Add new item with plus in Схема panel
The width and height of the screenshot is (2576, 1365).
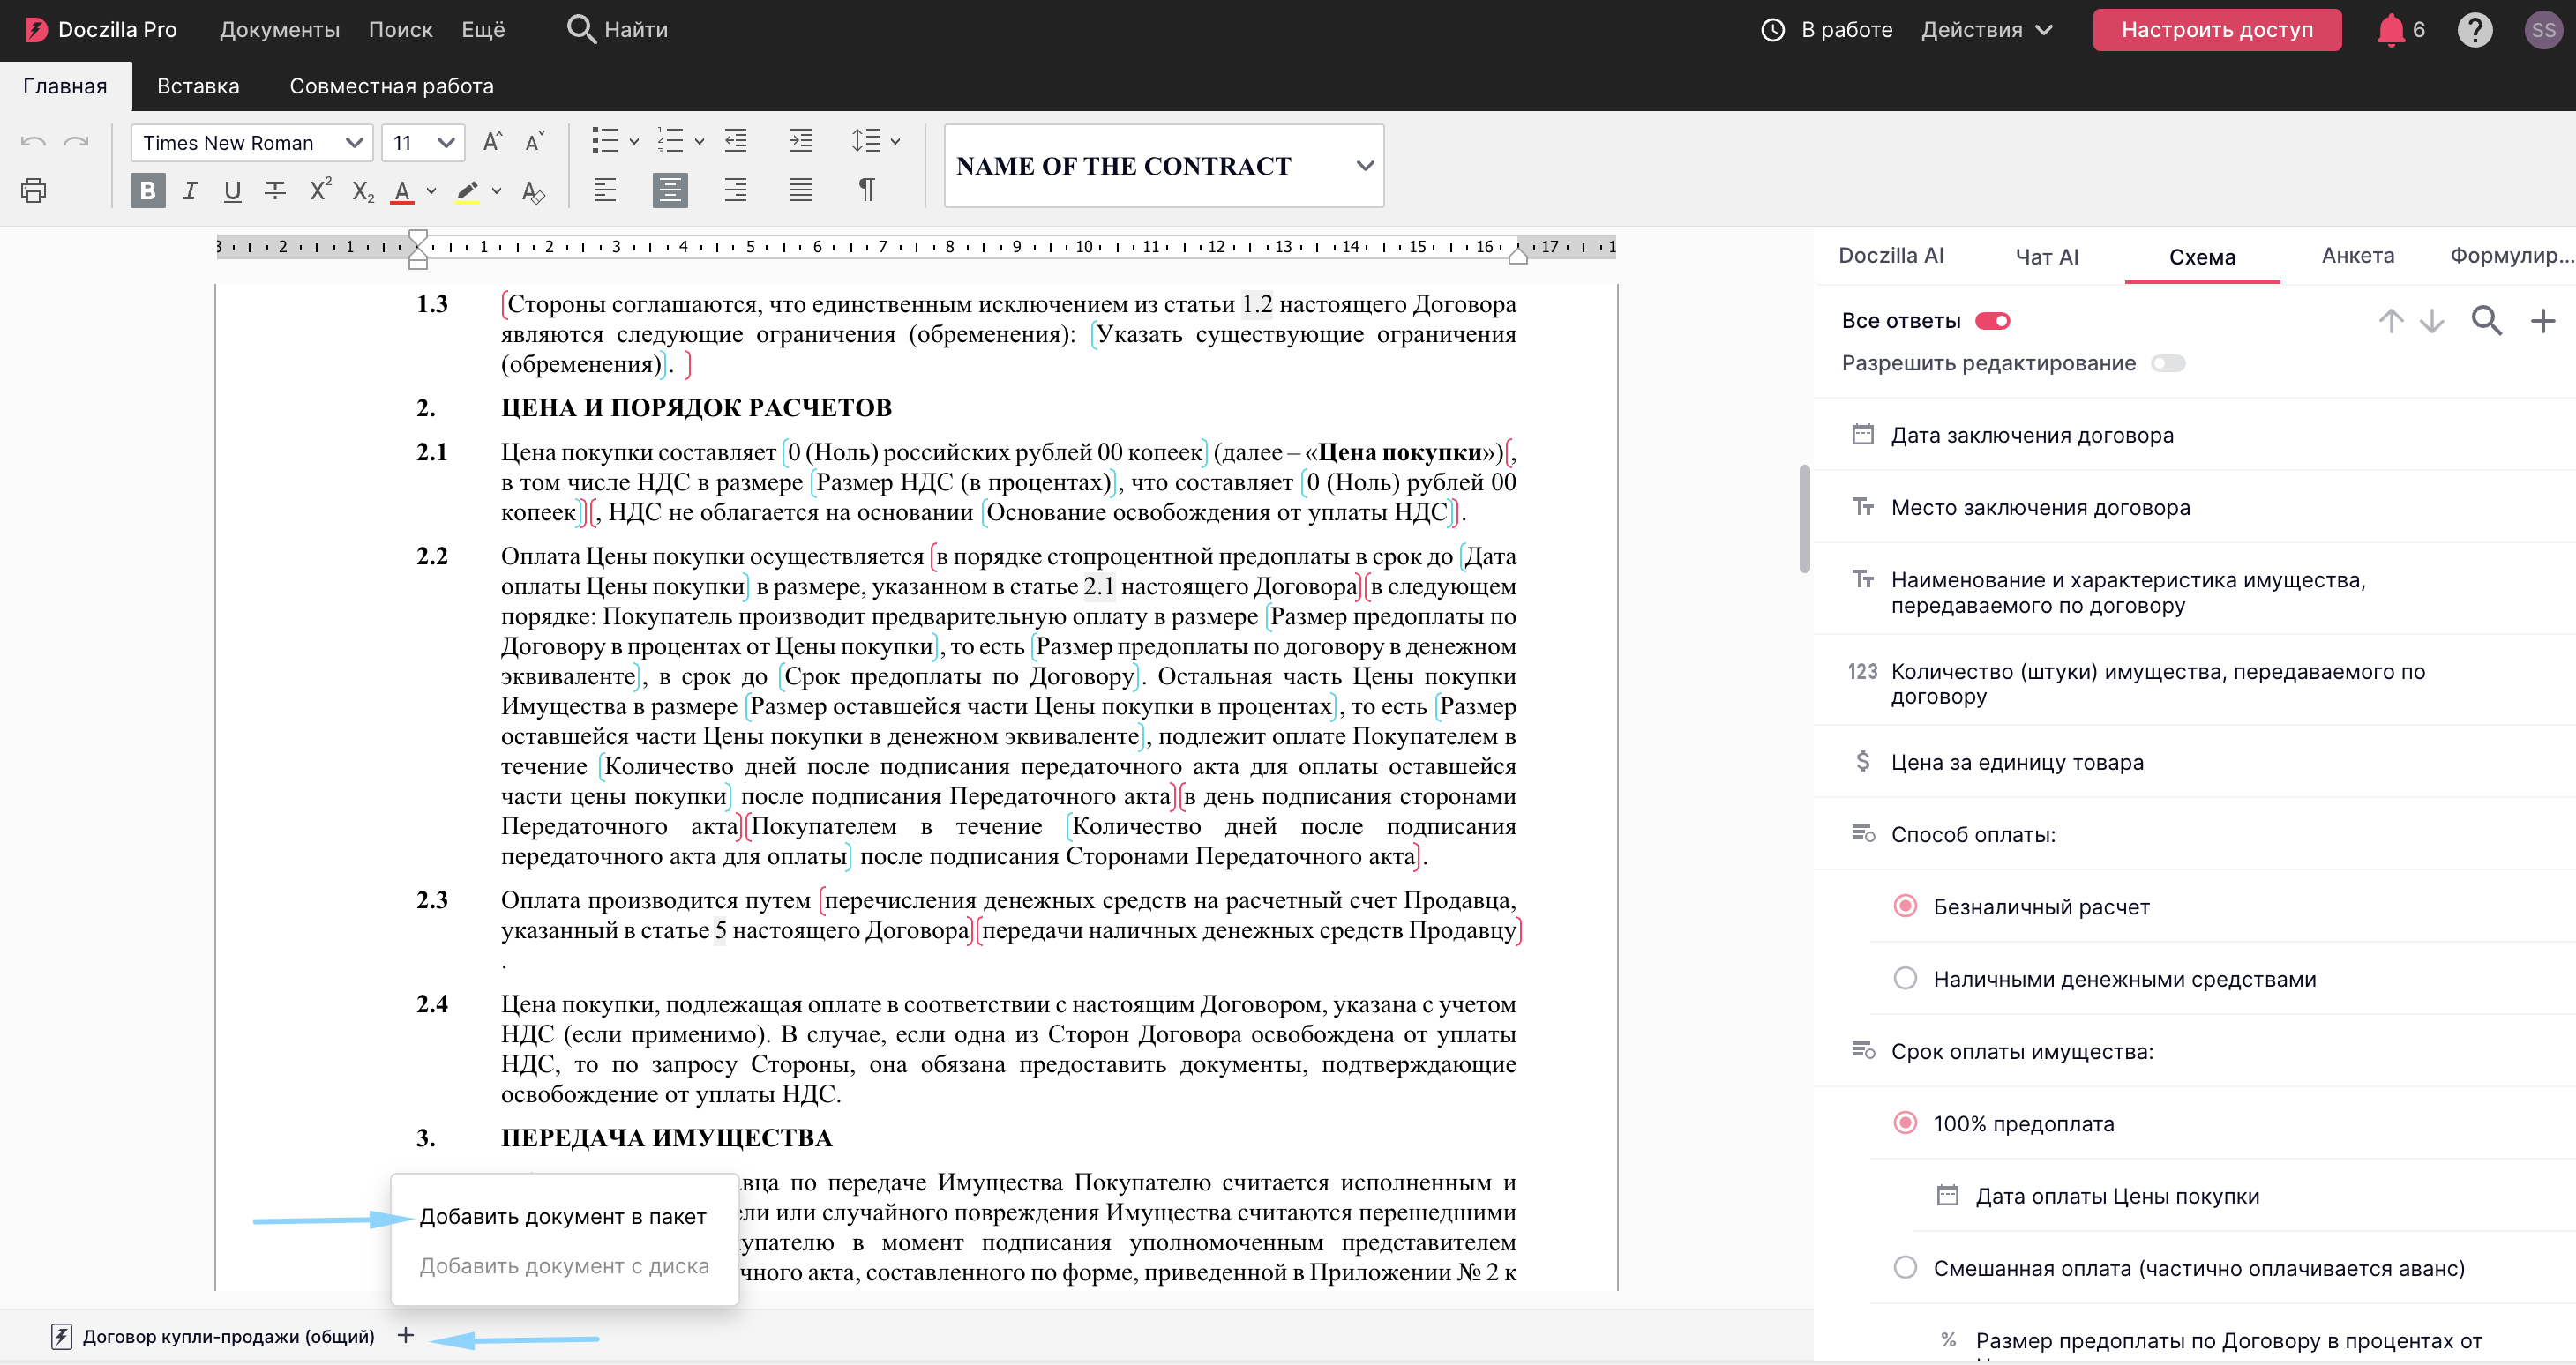coord(2542,321)
